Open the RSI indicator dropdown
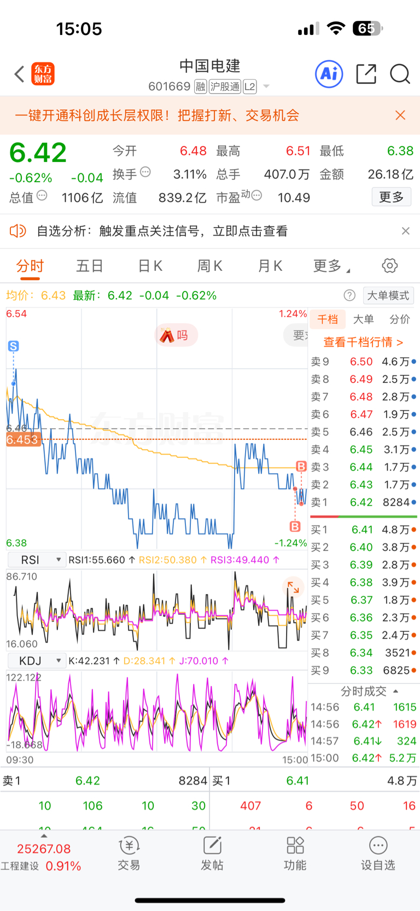 point(37,560)
